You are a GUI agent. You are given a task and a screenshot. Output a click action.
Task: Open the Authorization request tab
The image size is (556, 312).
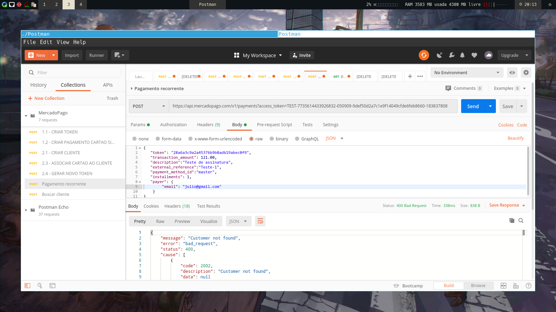[x=173, y=125]
